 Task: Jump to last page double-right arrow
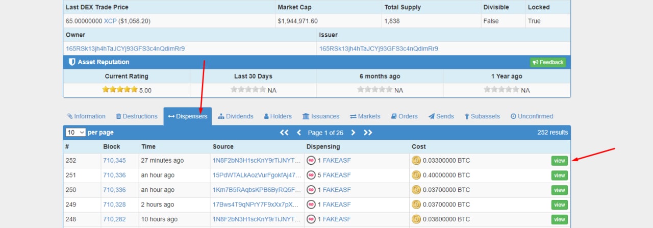tap(368, 133)
